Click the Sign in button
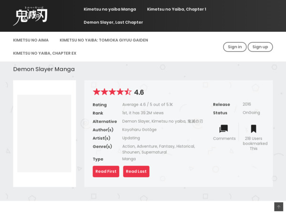 (235, 47)
